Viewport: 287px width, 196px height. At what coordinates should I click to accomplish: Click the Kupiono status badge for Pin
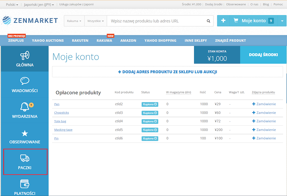pyautogui.click(x=150, y=139)
